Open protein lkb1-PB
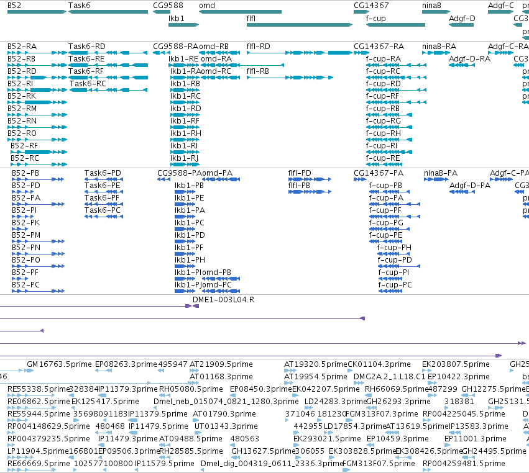 tap(189, 186)
